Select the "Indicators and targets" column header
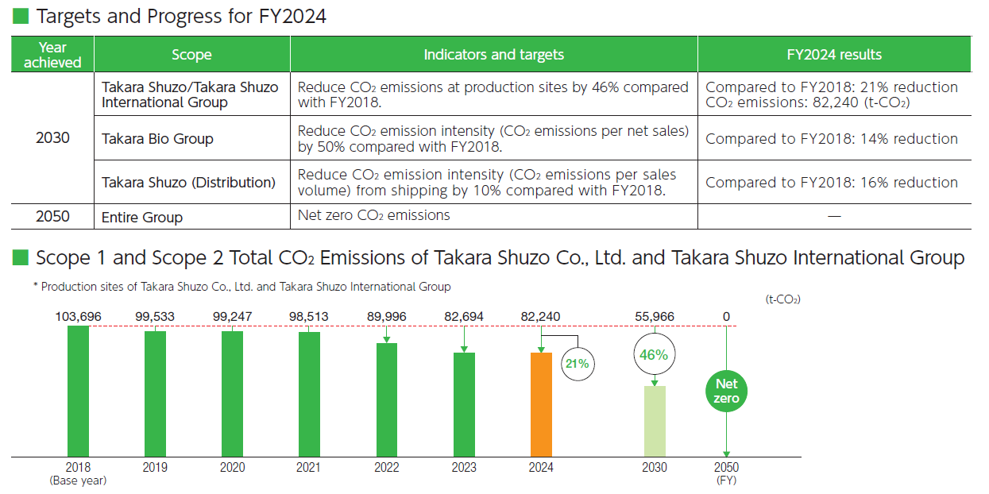 [x=493, y=54]
